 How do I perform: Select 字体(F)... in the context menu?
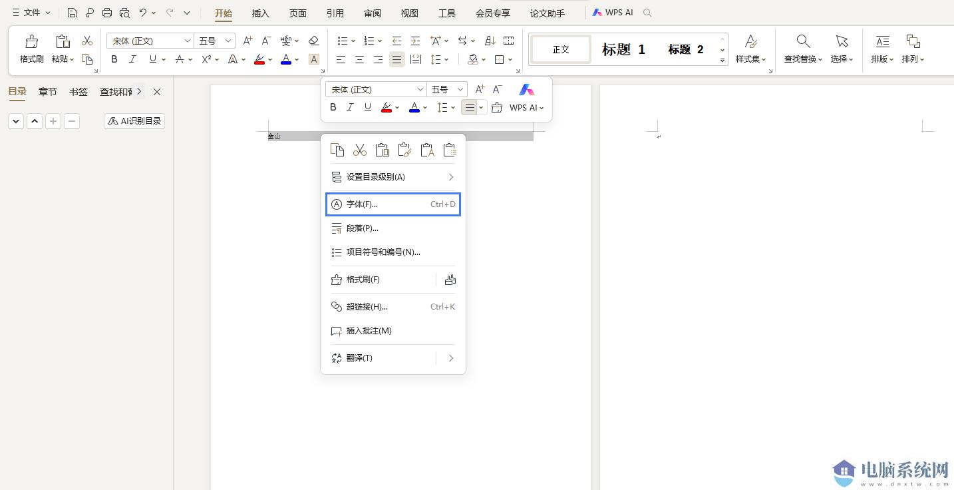pyautogui.click(x=393, y=204)
